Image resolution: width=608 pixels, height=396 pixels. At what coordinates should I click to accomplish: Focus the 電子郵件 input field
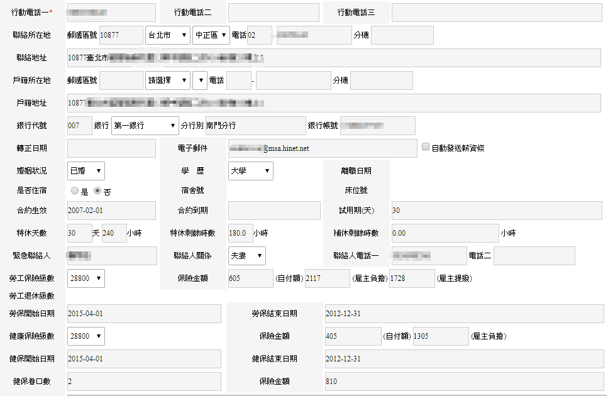pos(322,148)
